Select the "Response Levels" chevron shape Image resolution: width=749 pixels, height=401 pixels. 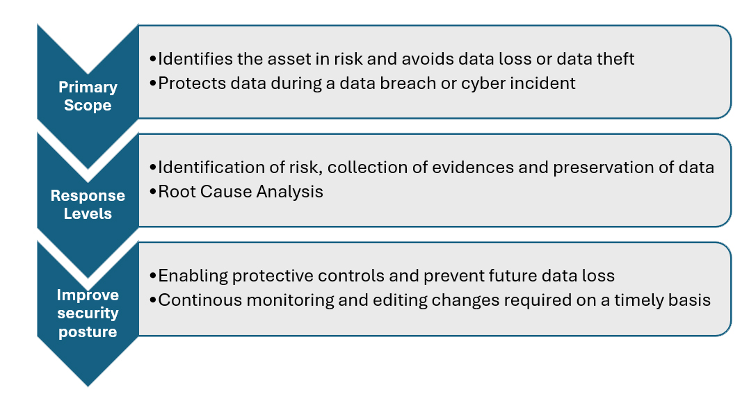pos(88,204)
